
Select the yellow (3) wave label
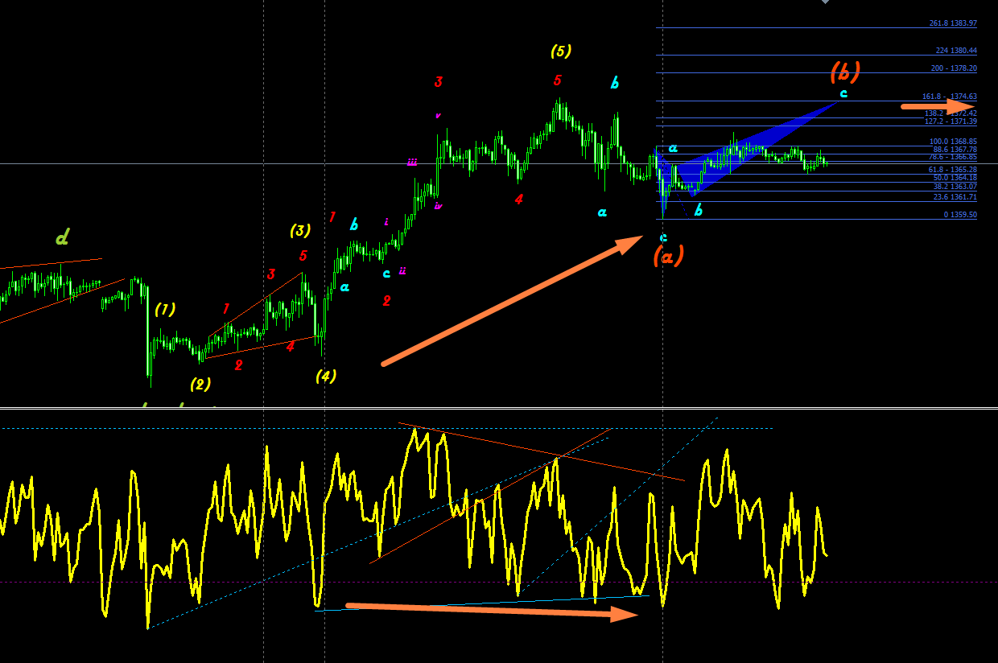pos(300,231)
